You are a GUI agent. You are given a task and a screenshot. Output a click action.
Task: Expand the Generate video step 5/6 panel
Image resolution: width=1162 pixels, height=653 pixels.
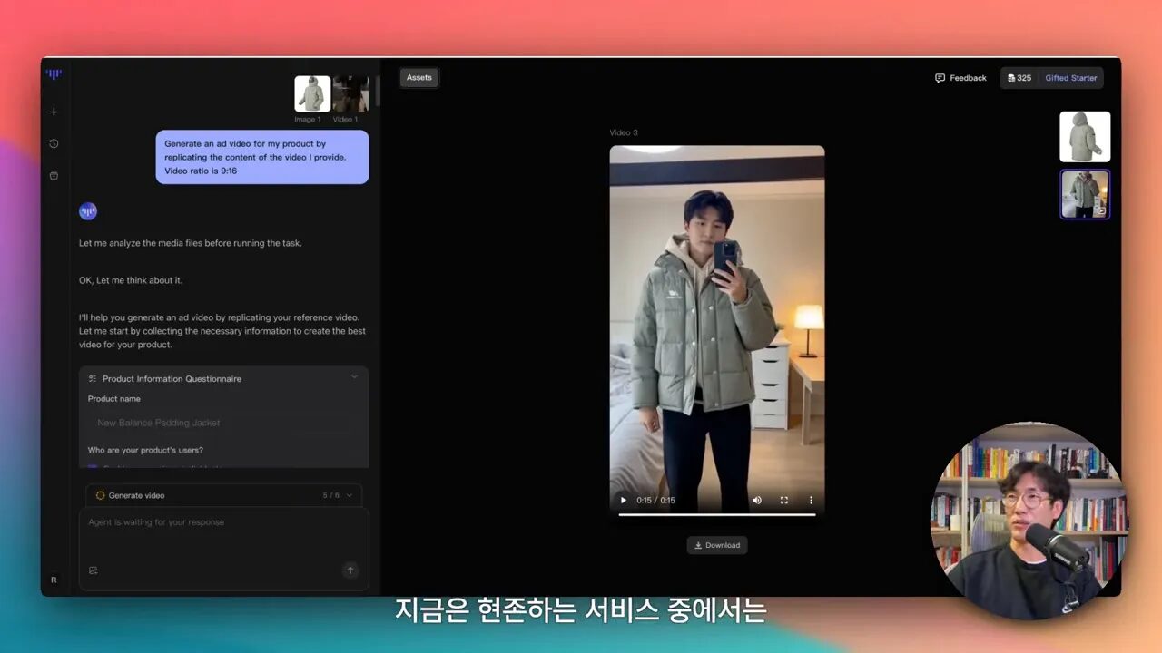[348, 495]
